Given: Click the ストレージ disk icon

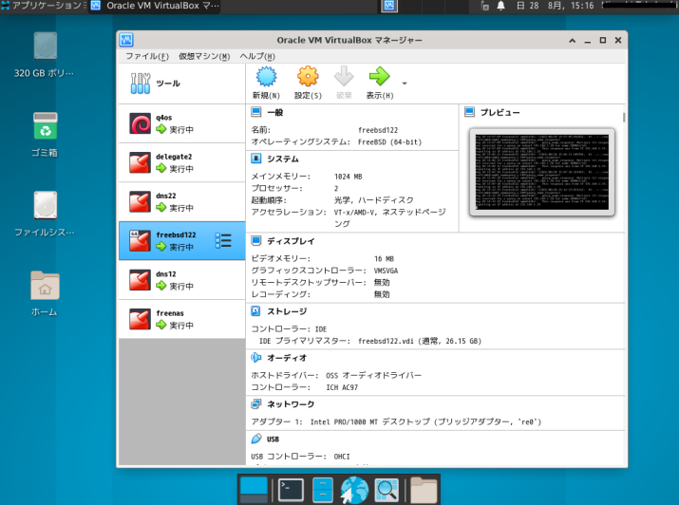Looking at the screenshot, I should (x=255, y=310).
